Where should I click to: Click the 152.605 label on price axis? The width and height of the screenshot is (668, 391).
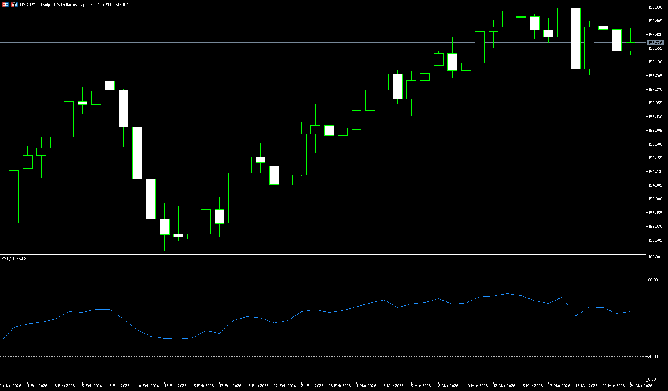point(655,240)
